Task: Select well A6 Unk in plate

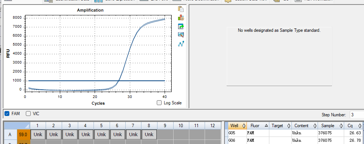Action: (x=117, y=134)
